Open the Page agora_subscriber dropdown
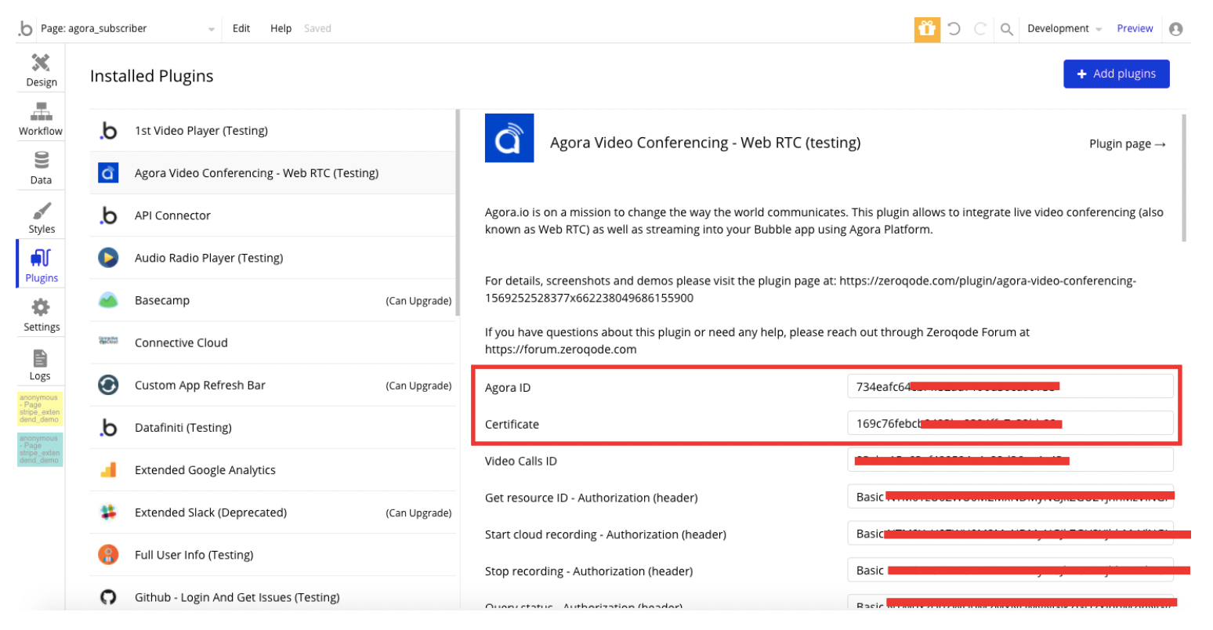 128,28
